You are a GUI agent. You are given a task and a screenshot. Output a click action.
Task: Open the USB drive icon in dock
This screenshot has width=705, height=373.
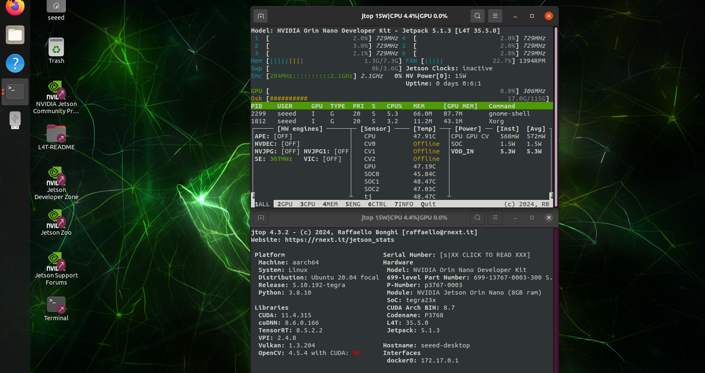[x=15, y=120]
